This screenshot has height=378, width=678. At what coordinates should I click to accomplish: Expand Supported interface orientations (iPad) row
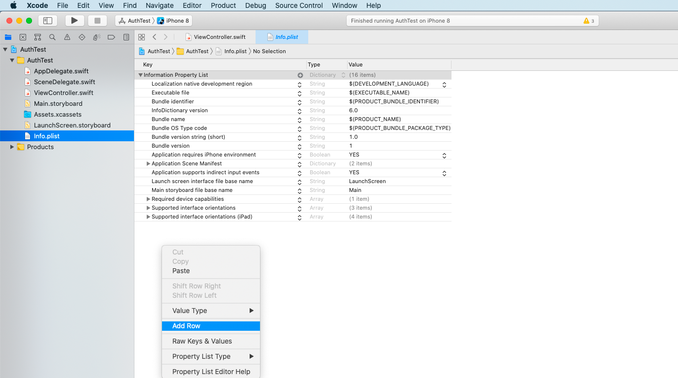coord(148,217)
